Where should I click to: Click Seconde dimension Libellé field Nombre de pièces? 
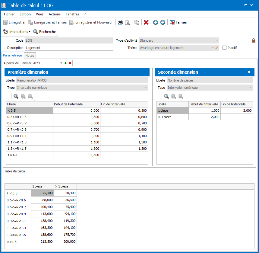pos(210,80)
